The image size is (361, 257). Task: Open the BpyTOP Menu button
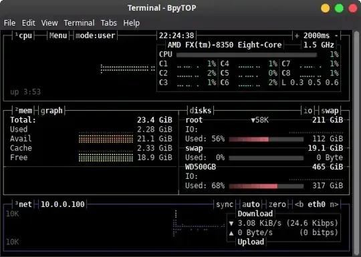pyautogui.click(x=58, y=35)
